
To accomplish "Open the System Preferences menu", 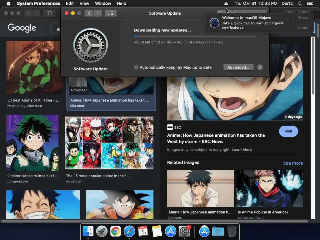I will tap(38, 3).
